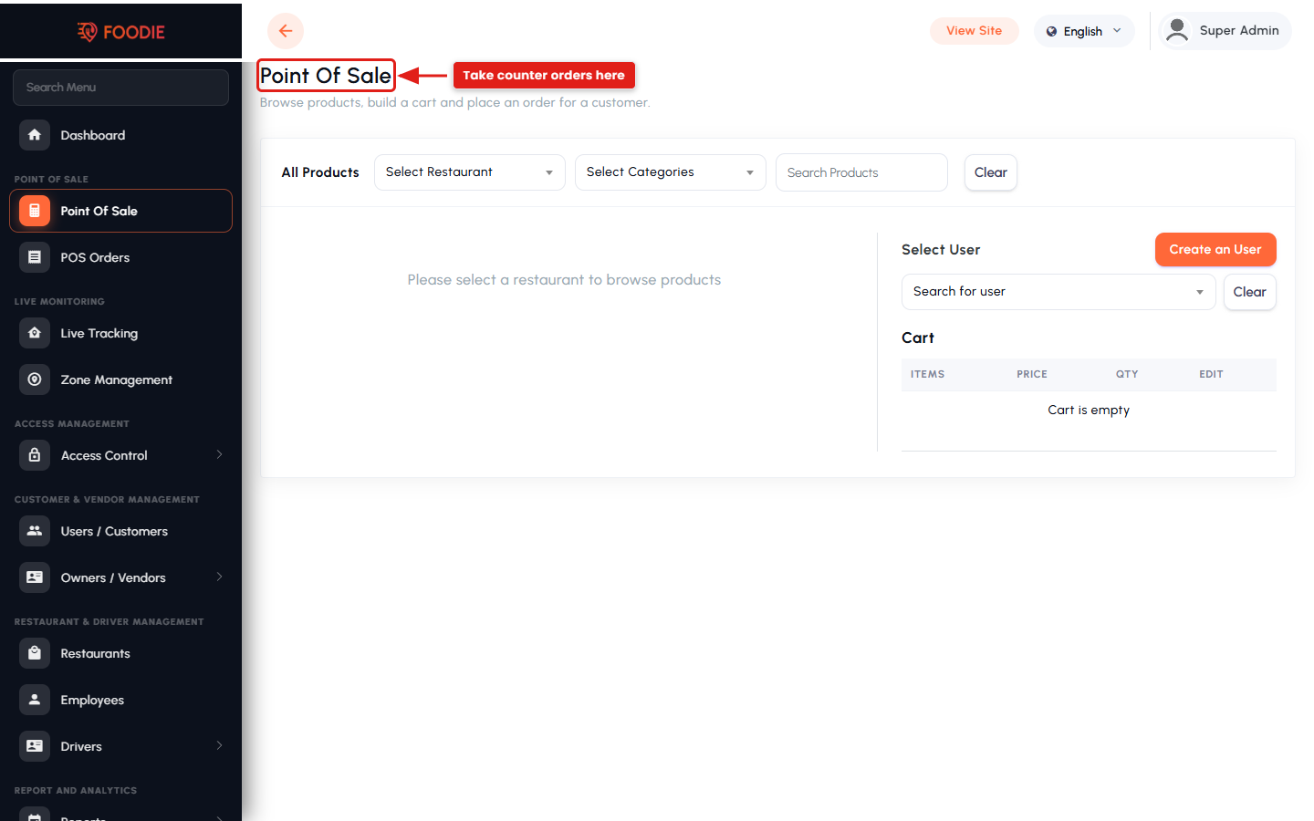Click the Search Menu field in sidebar
This screenshot has height=821, width=1314.
[x=120, y=88]
